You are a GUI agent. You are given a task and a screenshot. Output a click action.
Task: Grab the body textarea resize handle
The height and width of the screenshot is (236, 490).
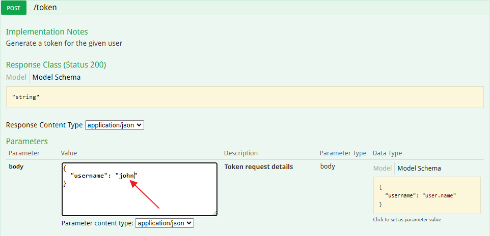(x=214, y=213)
